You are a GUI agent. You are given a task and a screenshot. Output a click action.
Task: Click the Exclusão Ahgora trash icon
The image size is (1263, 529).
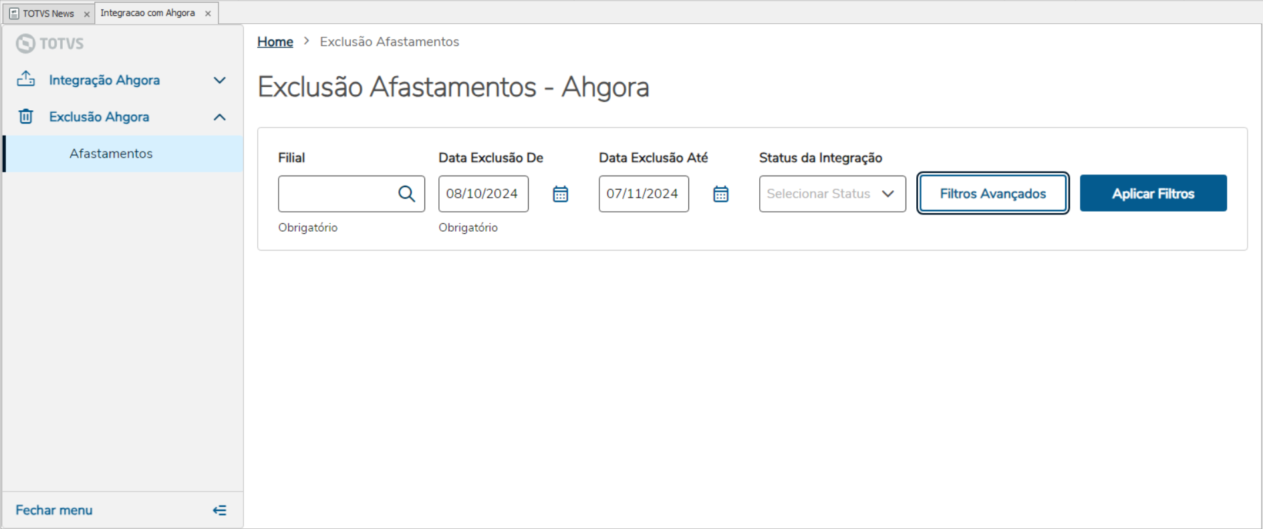click(25, 117)
